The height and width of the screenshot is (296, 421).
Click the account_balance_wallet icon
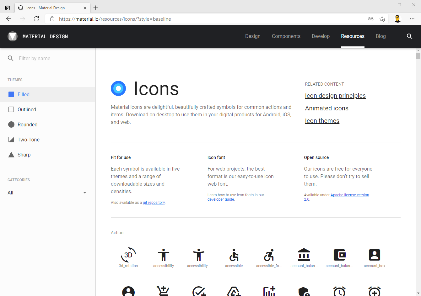point(339,255)
